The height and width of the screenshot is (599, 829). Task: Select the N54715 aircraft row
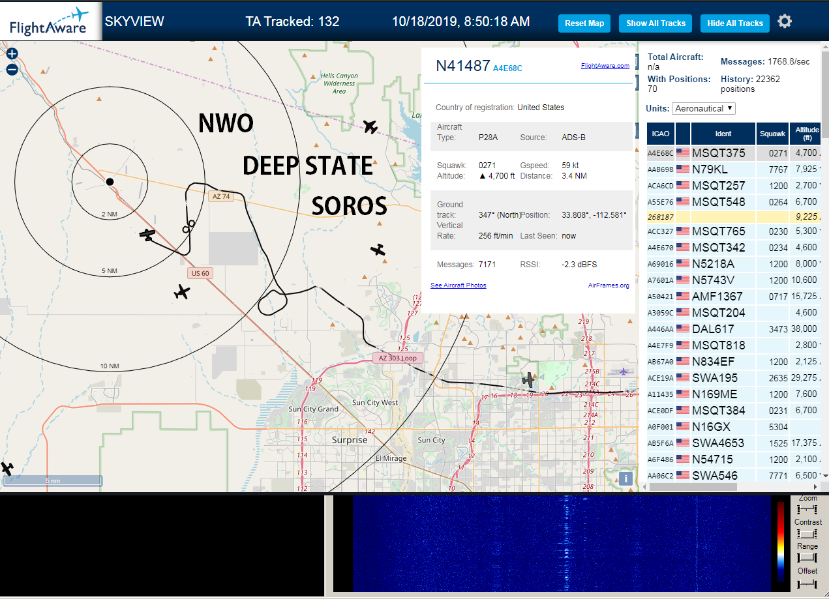(x=733, y=460)
